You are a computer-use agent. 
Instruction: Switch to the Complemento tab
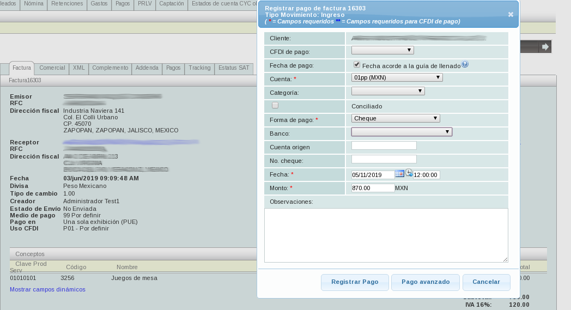click(110, 68)
